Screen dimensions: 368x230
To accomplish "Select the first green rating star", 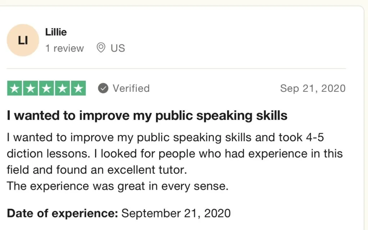I will point(15,89).
